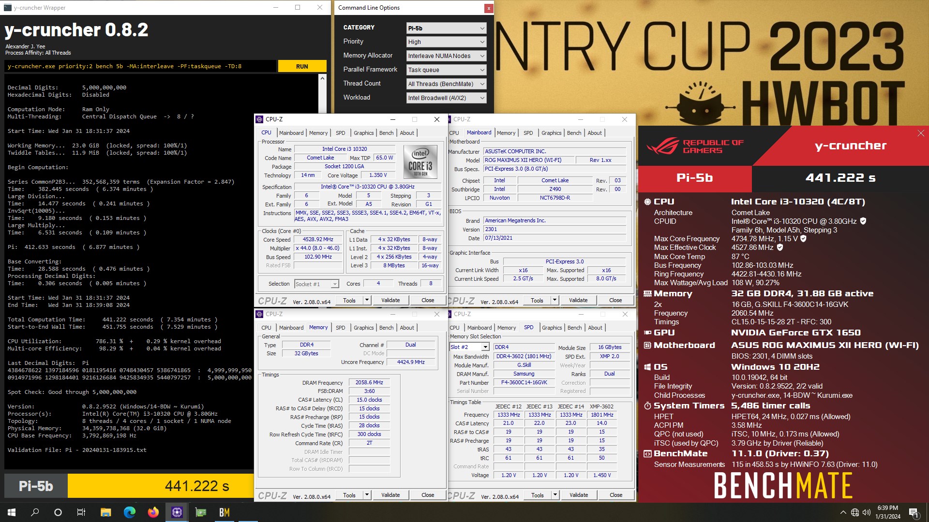Open notification center icon
Image resolution: width=929 pixels, height=522 pixels.
[x=914, y=512]
